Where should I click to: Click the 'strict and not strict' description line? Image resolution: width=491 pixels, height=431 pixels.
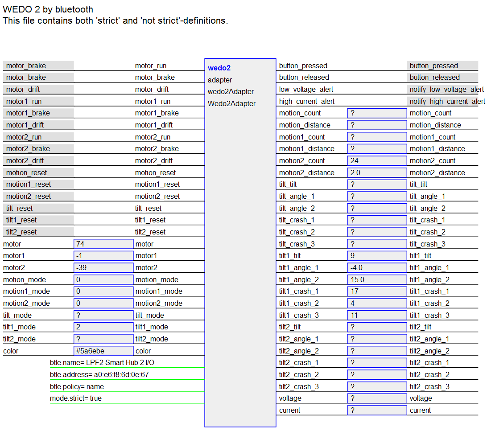[115, 21]
